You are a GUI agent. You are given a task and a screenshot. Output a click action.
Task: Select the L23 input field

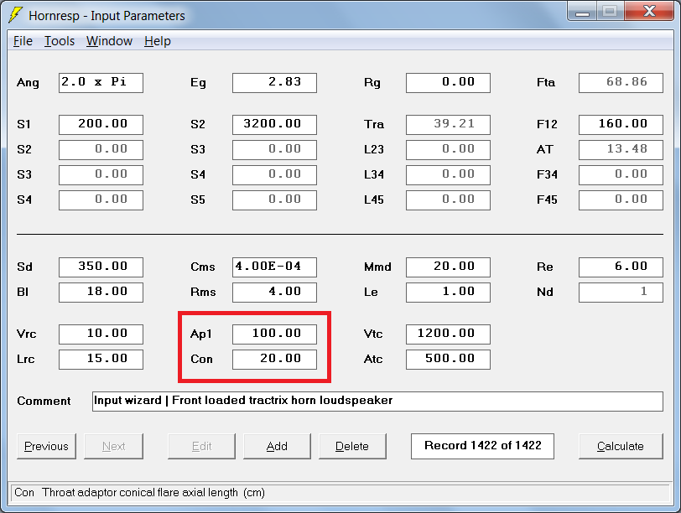tap(448, 150)
